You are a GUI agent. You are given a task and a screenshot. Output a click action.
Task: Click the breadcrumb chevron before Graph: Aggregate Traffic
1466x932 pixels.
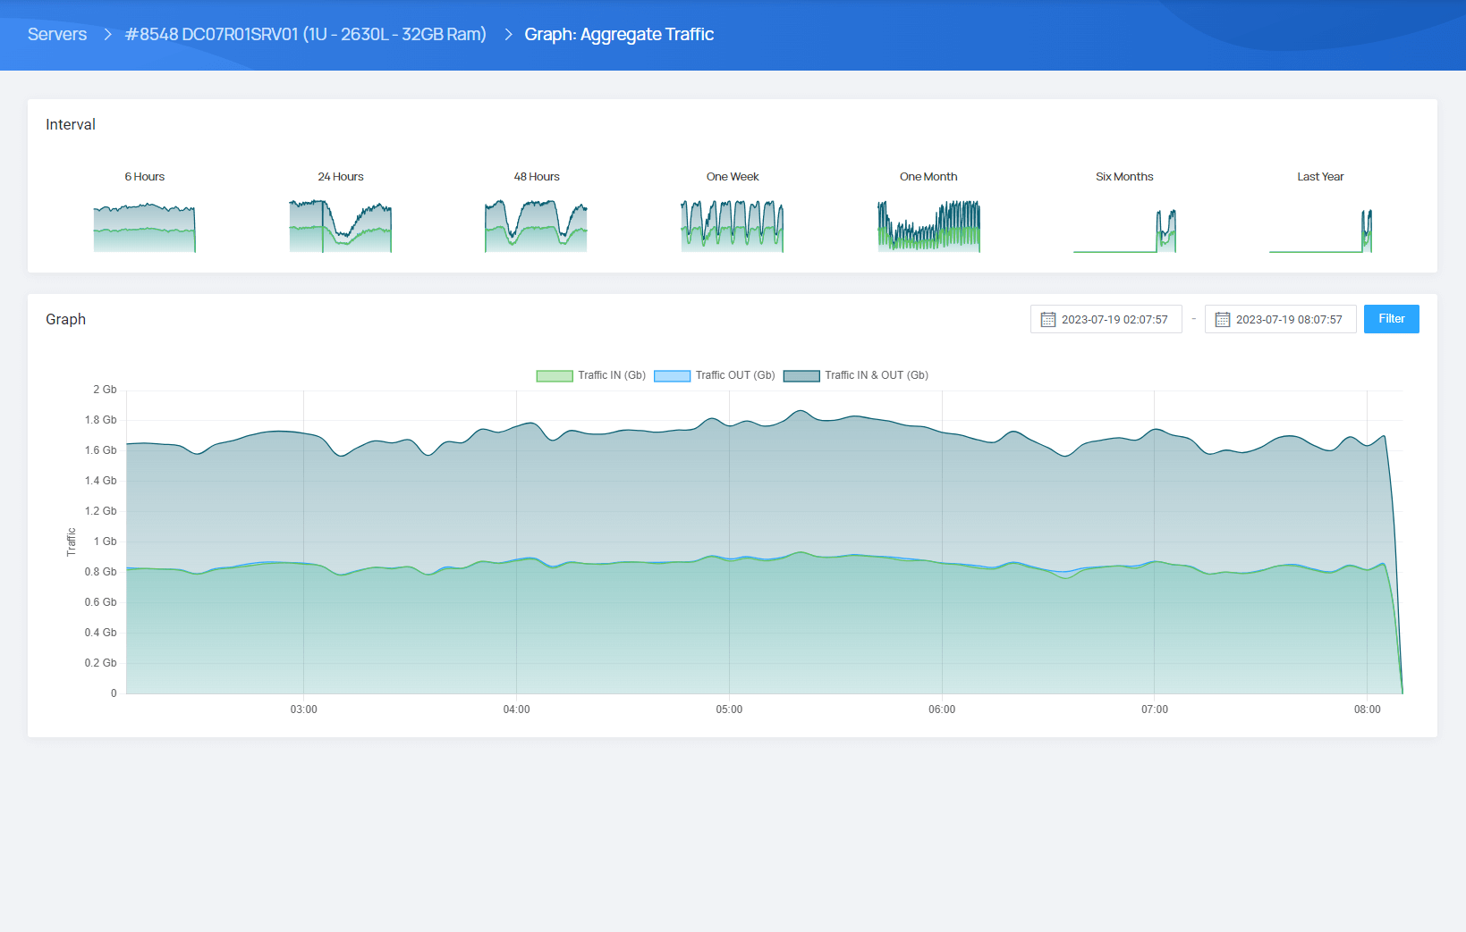click(508, 34)
